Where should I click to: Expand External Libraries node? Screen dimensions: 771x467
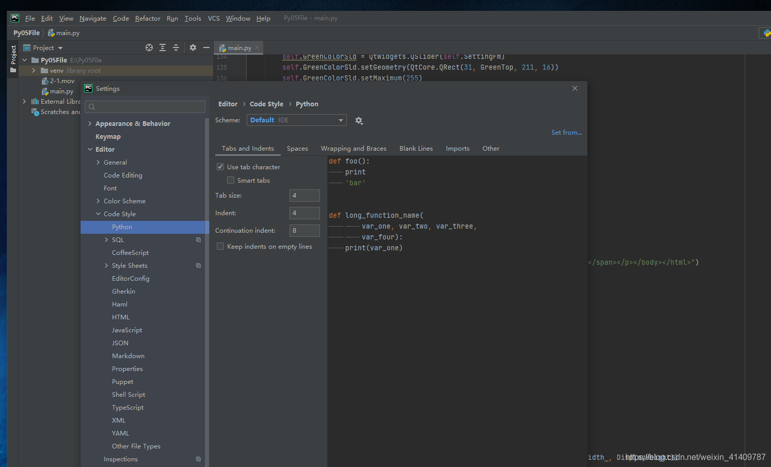pos(24,101)
